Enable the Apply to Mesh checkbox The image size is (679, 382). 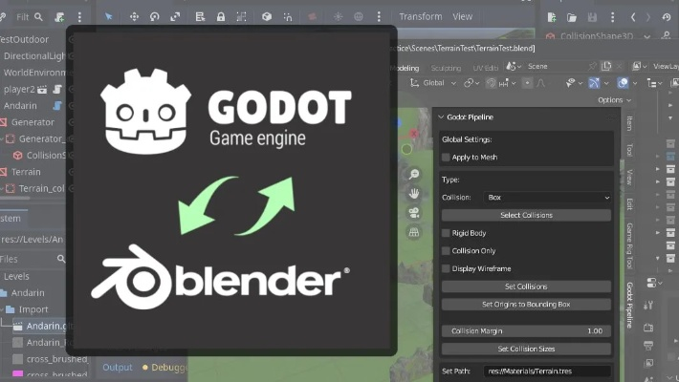[x=446, y=157]
